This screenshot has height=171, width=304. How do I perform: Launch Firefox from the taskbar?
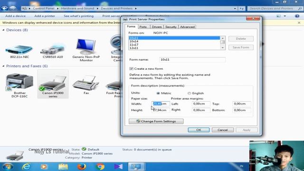[82, 167]
